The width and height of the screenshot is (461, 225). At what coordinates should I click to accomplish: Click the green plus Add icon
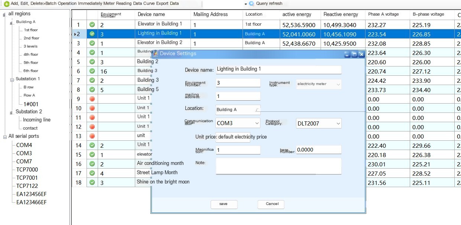[7, 4]
